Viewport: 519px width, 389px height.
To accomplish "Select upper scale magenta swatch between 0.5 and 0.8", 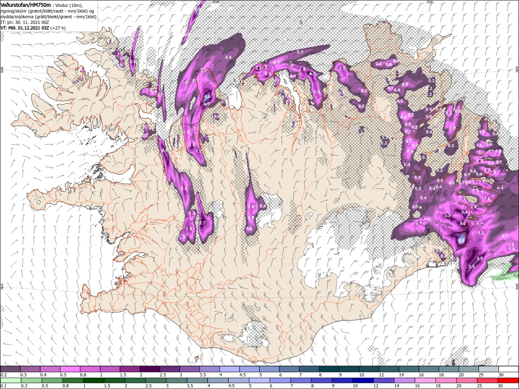I will [x=70, y=369].
